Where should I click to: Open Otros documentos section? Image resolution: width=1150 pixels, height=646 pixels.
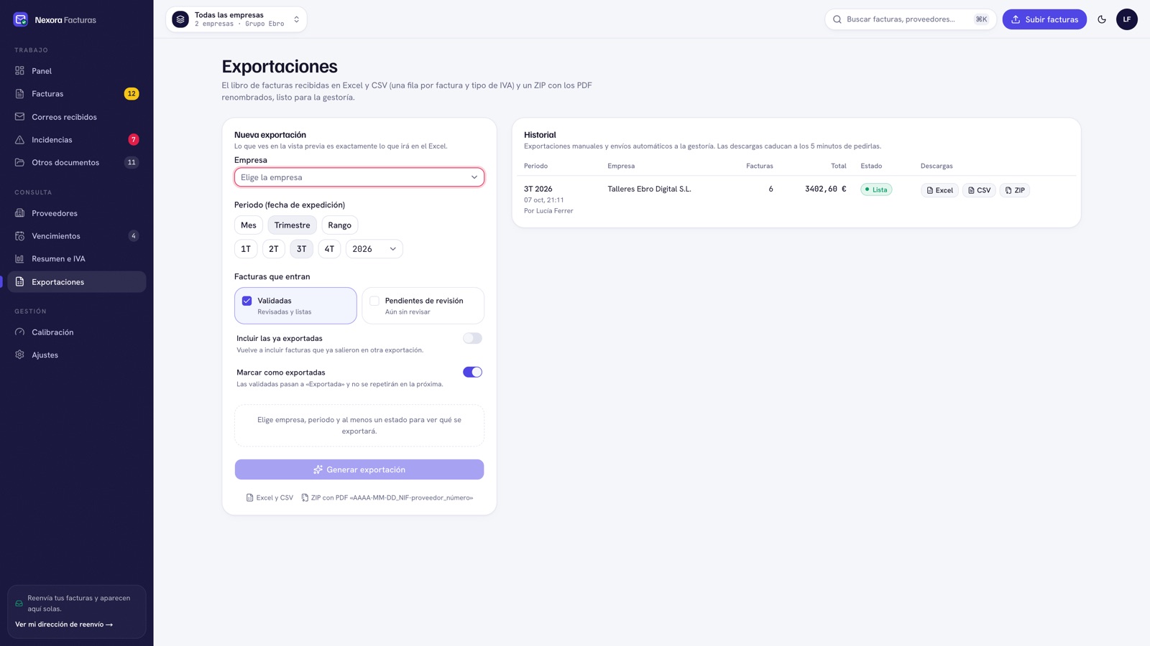[77, 163]
